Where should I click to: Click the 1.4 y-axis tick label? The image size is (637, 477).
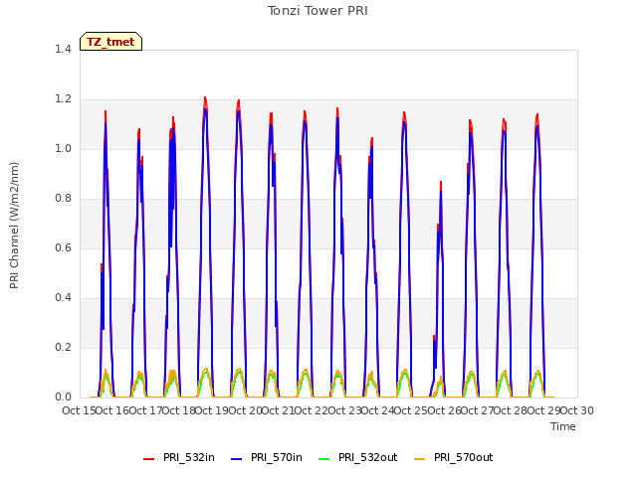pos(63,49)
